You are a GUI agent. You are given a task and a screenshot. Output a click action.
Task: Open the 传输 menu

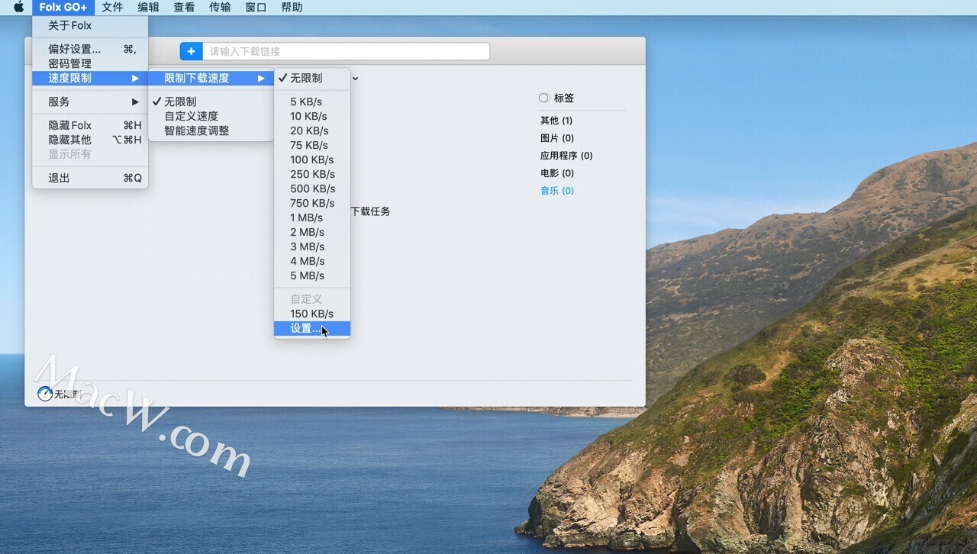(x=220, y=8)
